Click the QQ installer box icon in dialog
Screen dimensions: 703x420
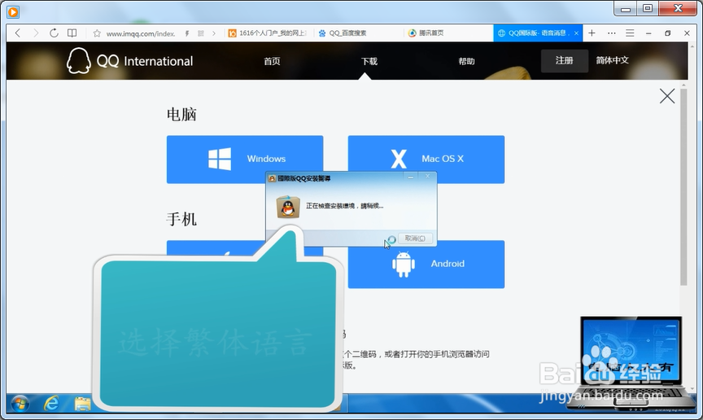(x=288, y=207)
